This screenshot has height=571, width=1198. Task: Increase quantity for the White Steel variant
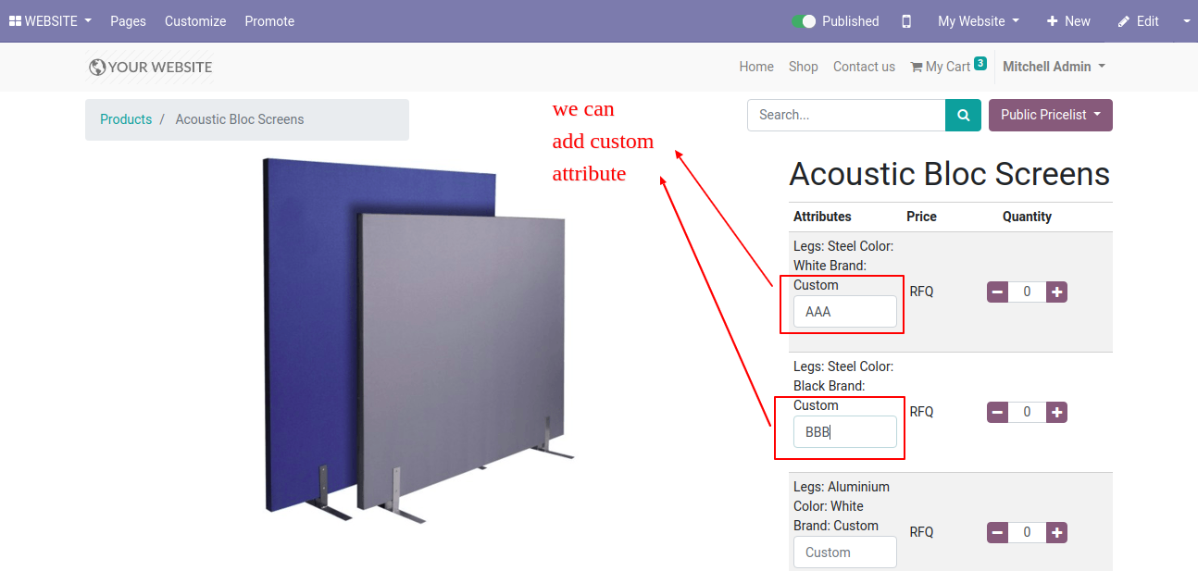click(x=1057, y=292)
